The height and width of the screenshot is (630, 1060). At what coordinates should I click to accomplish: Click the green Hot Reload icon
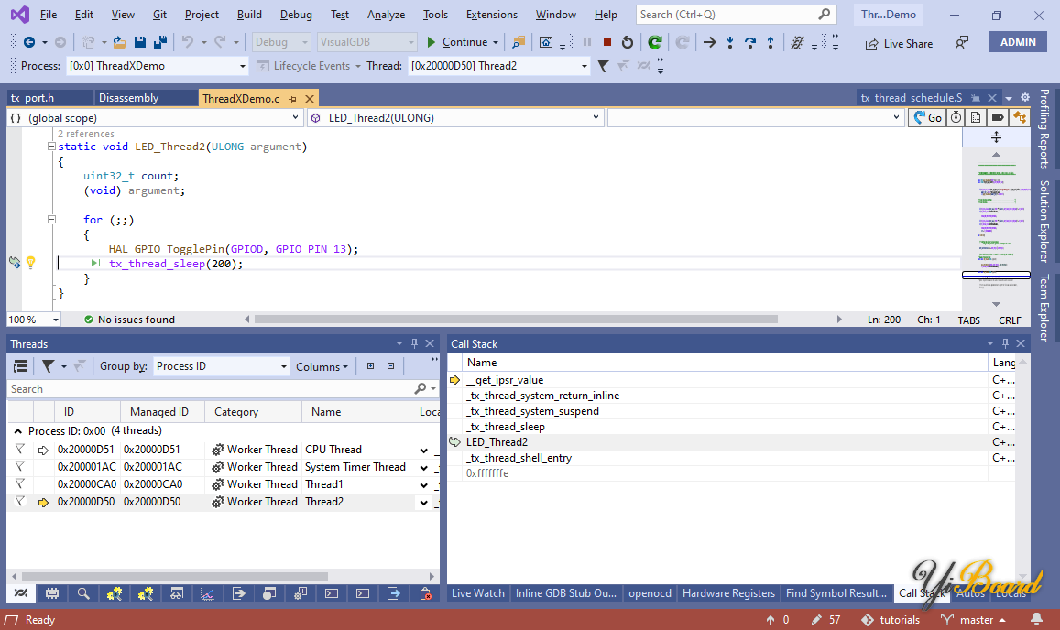click(x=654, y=42)
